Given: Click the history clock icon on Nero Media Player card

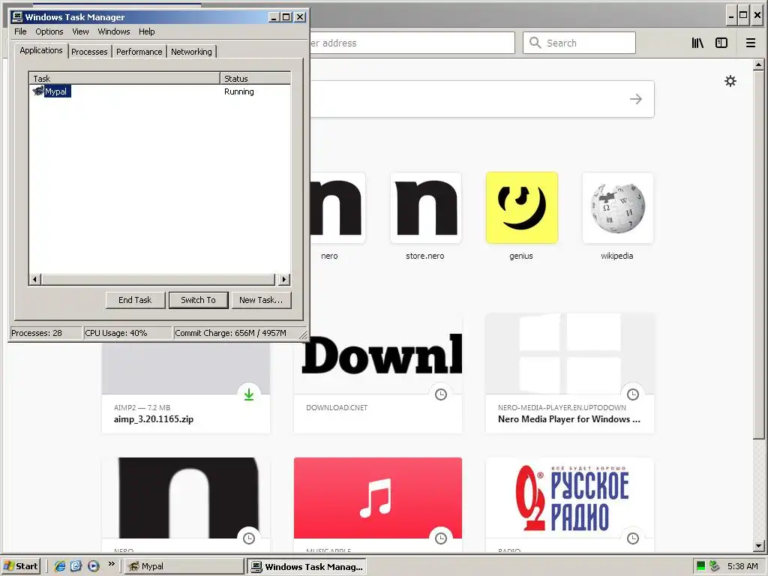Looking at the screenshot, I should 633,394.
